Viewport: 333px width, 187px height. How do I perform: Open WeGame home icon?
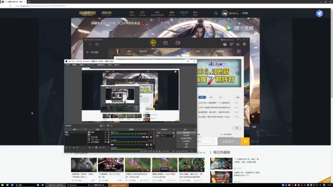click(x=153, y=43)
